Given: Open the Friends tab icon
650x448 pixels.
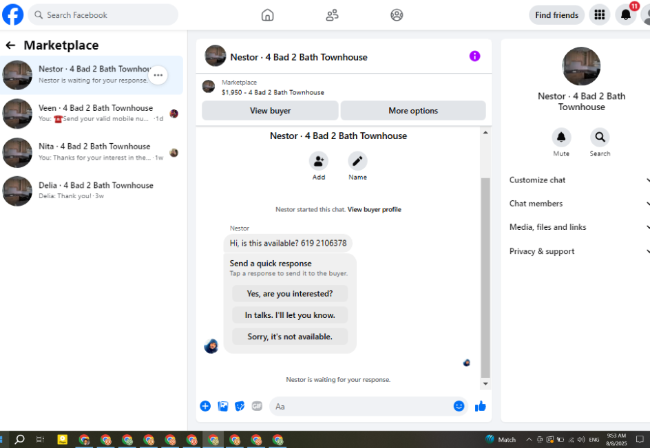Looking at the screenshot, I should (332, 15).
